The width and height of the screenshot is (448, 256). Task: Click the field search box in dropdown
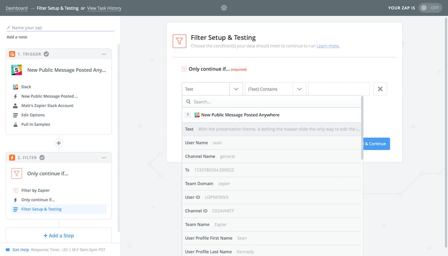(272, 102)
